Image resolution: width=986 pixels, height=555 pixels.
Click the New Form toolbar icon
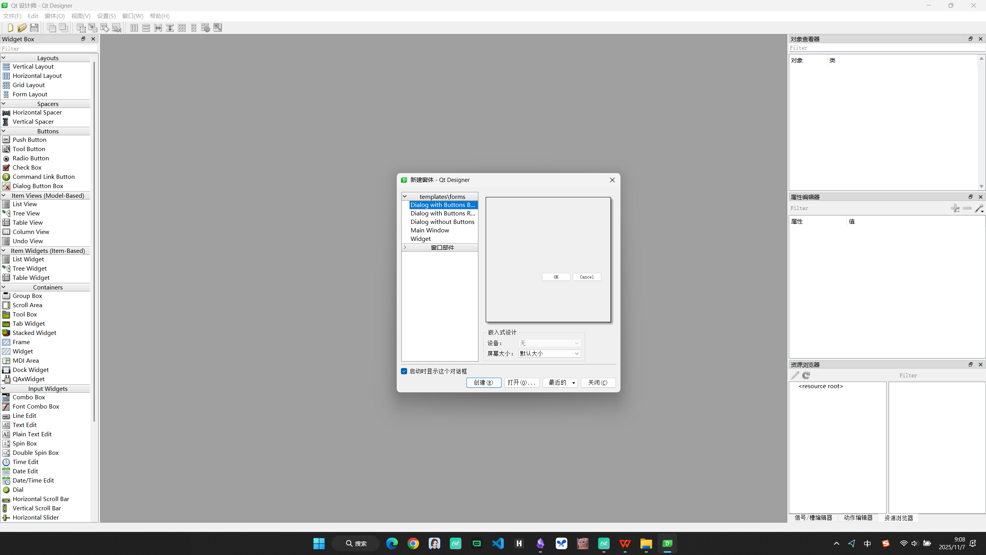pyautogui.click(x=10, y=28)
